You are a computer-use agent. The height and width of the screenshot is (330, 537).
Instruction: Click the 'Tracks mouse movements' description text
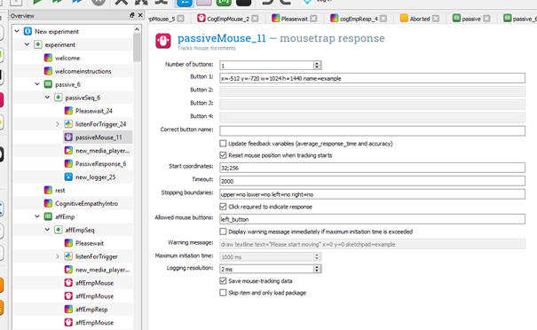click(206, 48)
